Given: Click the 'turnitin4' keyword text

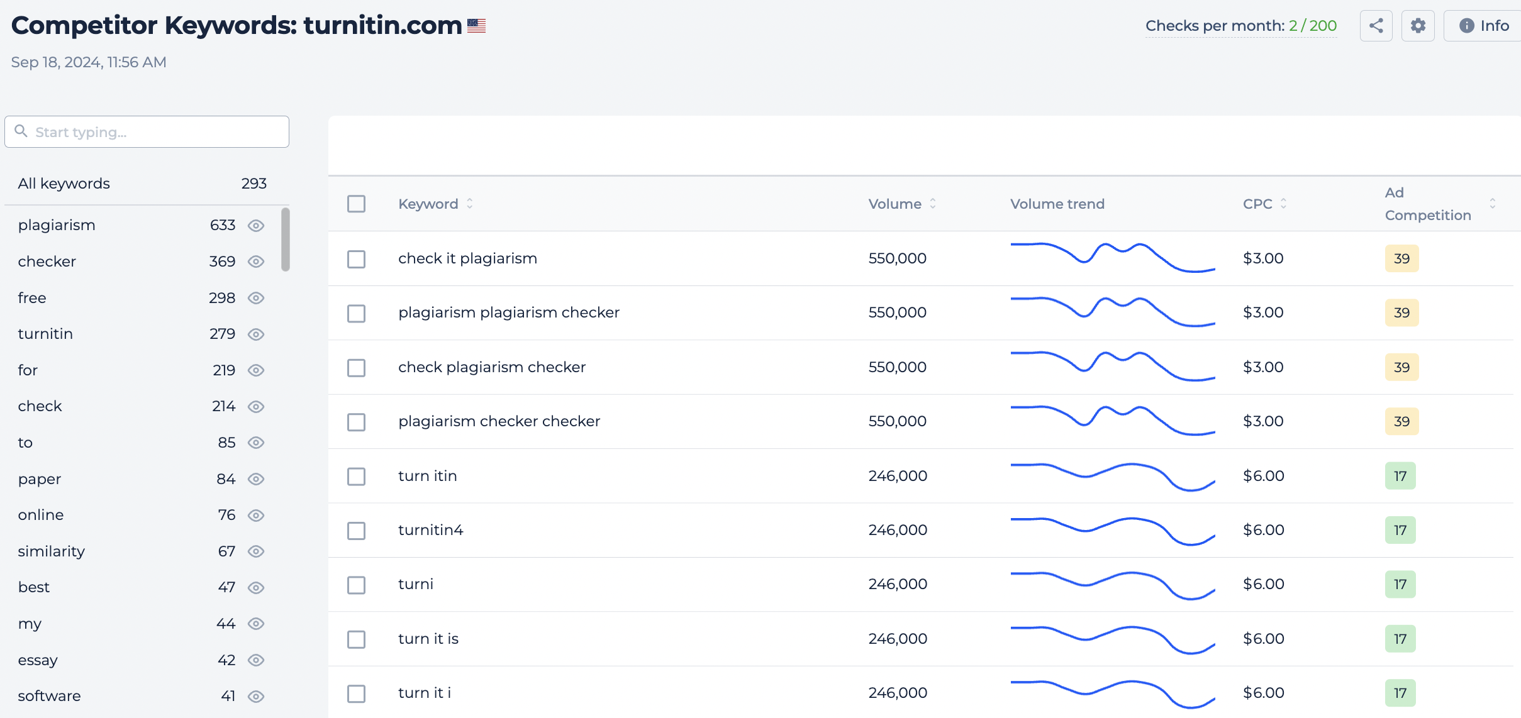Looking at the screenshot, I should 430,530.
